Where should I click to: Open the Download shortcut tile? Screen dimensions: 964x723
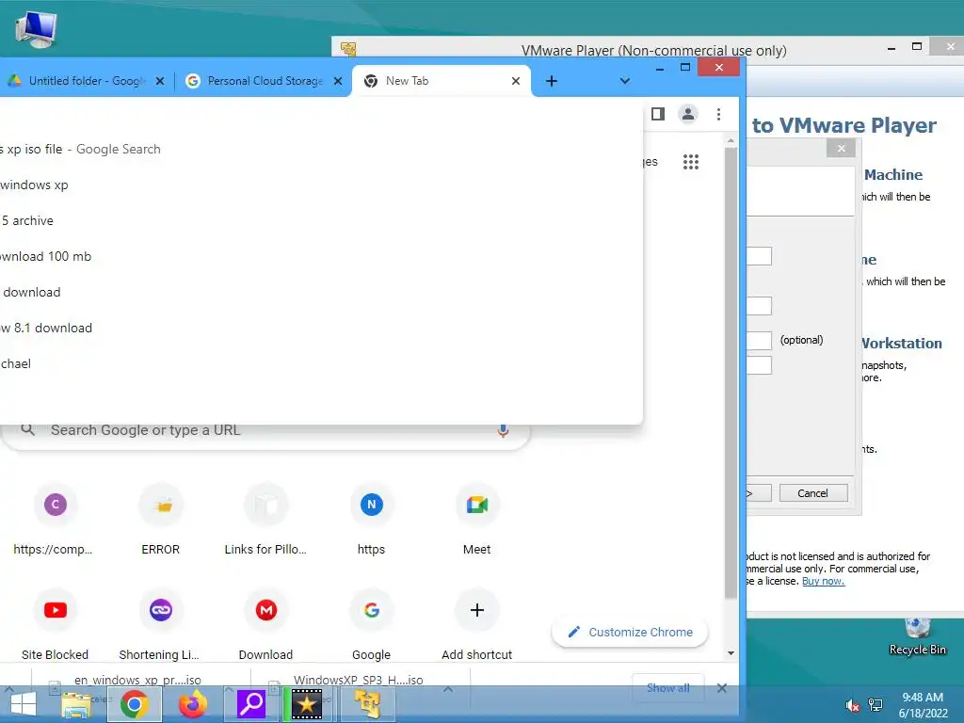tap(265, 625)
